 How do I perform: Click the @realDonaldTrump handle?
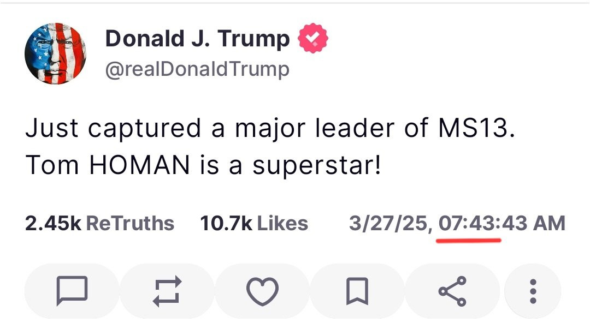click(x=197, y=69)
